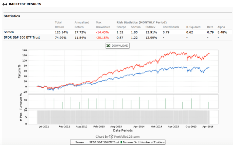Toggle the Number of Positions legend entry
Screen dimensions: 233x145
[151, 142]
